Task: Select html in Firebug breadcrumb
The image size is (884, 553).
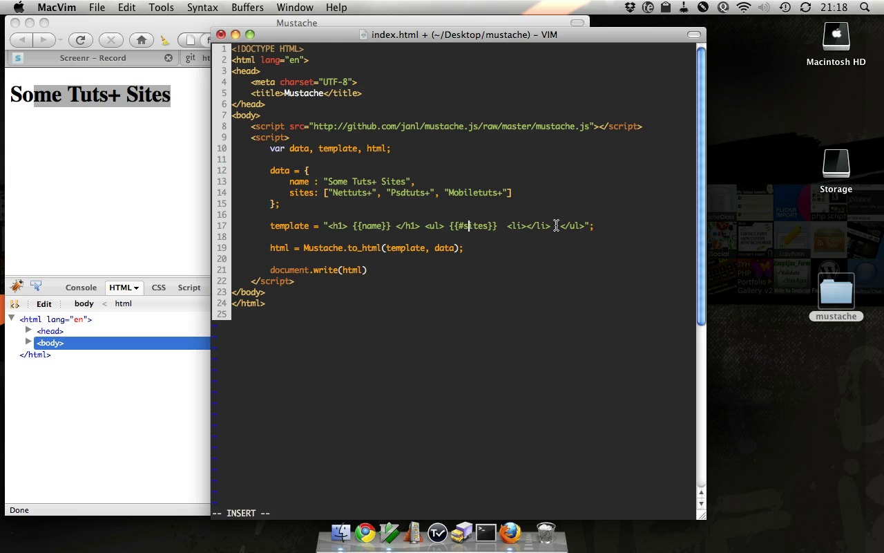Action: tap(123, 303)
